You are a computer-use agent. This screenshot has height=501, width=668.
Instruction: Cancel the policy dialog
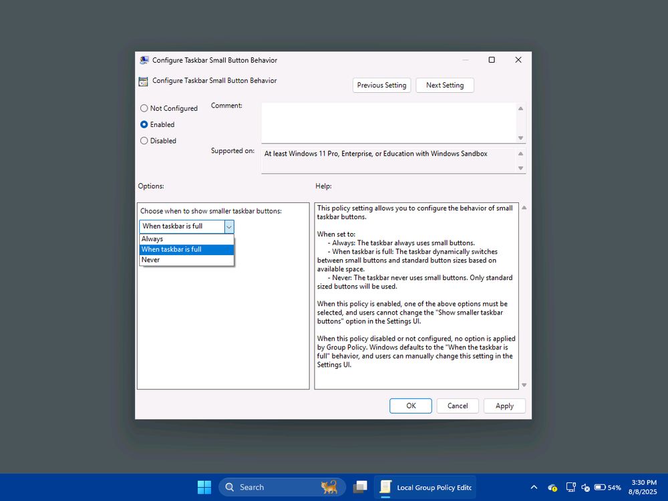(x=458, y=406)
